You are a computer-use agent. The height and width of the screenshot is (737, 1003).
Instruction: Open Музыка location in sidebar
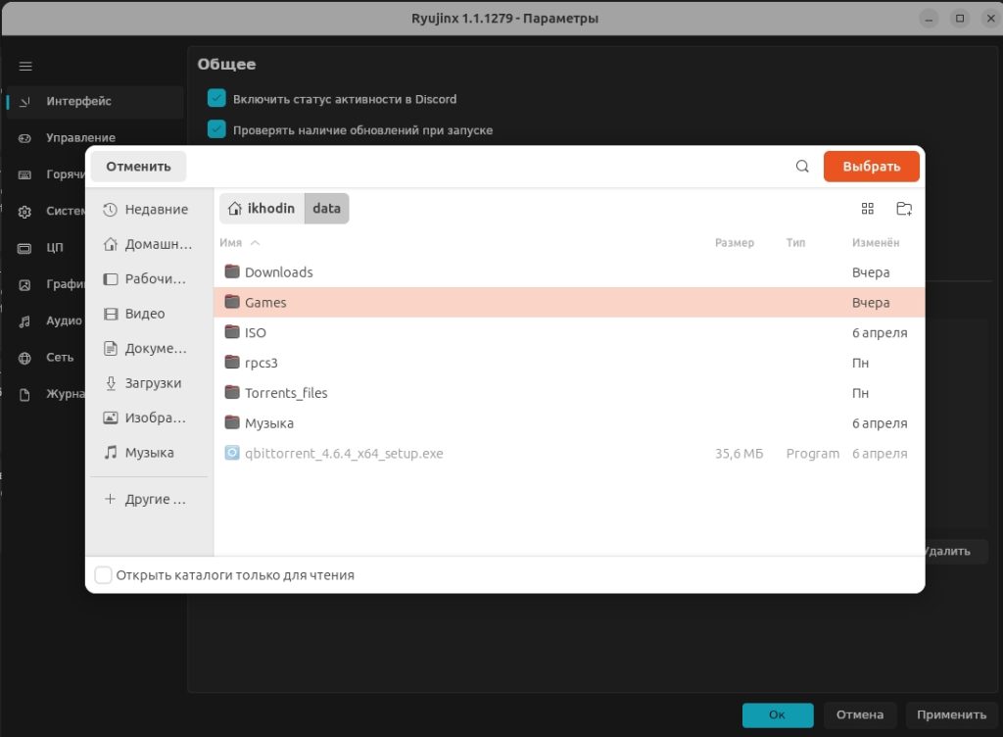[149, 453]
